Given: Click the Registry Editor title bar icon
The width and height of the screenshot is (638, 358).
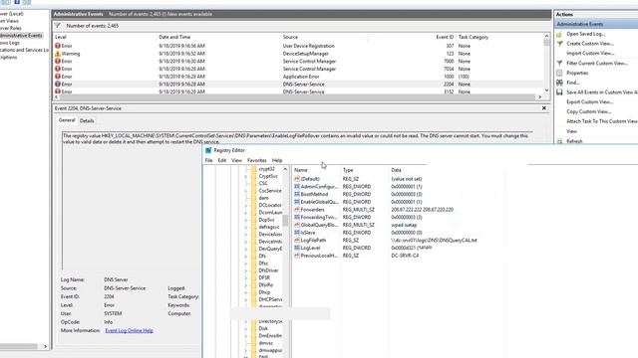Looking at the screenshot, I should [x=208, y=150].
